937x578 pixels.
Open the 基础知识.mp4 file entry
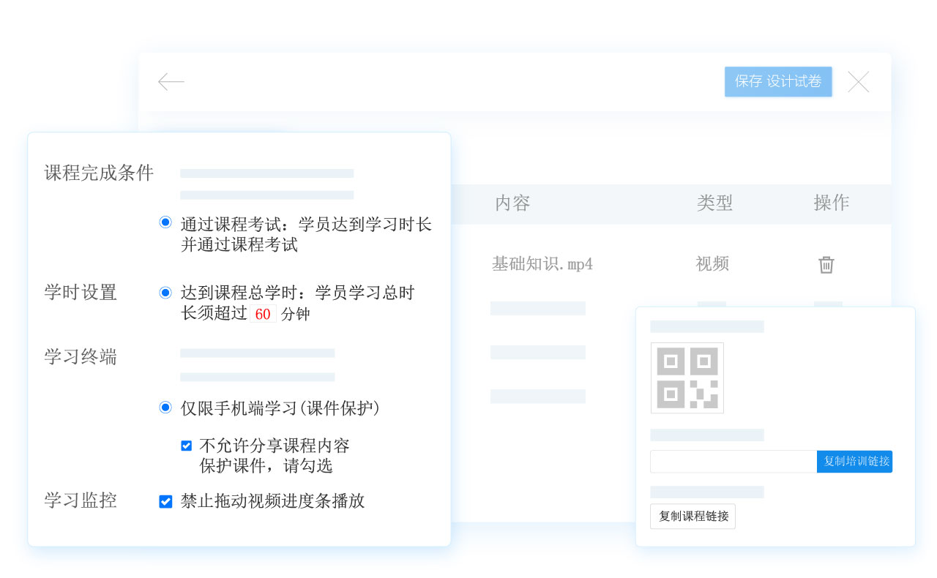pyautogui.click(x=542, y=264)
